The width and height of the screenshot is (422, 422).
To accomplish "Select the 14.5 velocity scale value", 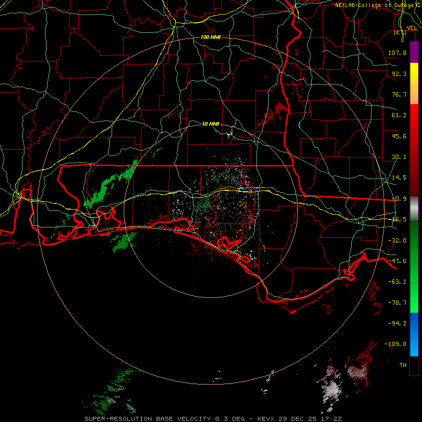I will 399,178.
